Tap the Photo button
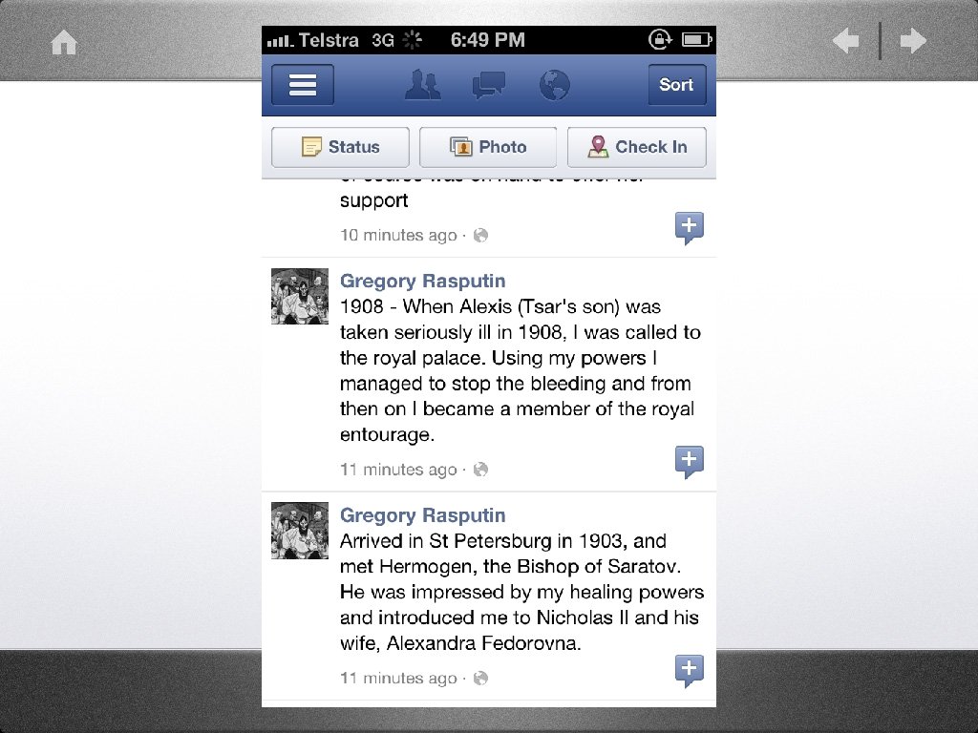This screenshot has height=733, width=978. pos(488,147)
